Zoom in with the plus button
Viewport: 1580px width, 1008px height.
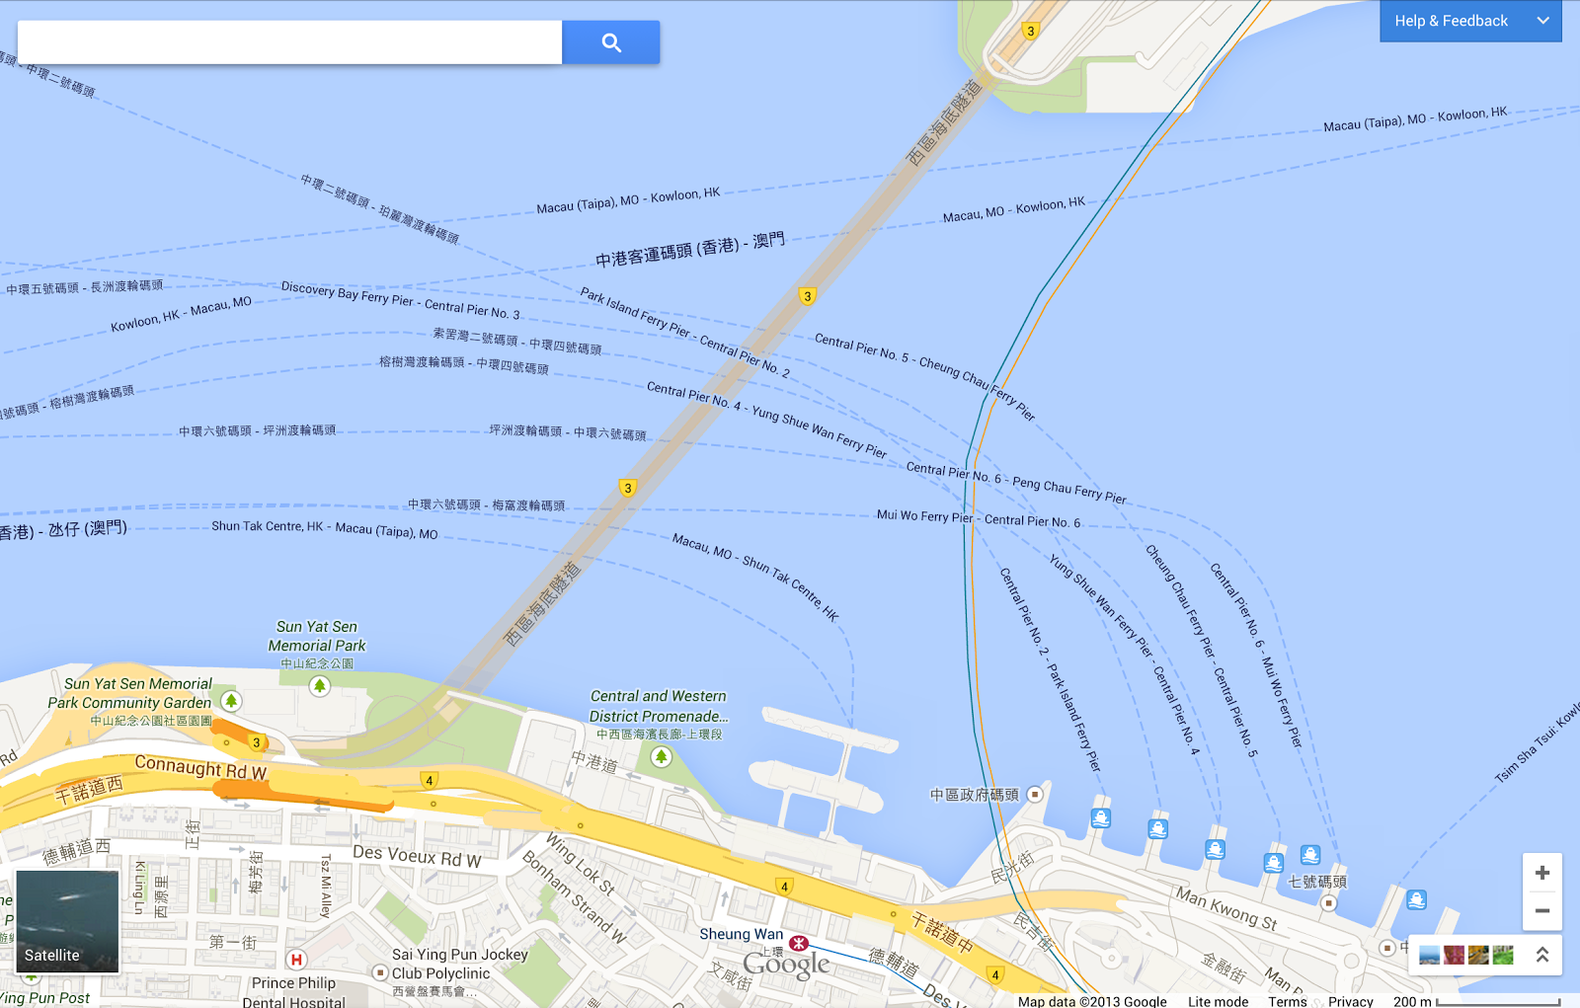tap(1542, 873)
